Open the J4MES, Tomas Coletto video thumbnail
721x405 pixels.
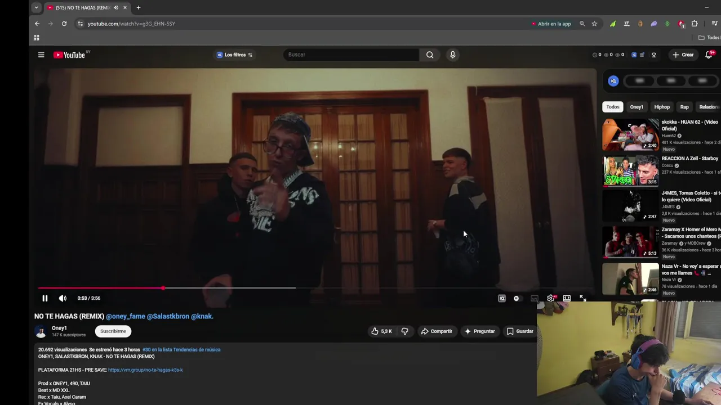click(x=630, y=206)
